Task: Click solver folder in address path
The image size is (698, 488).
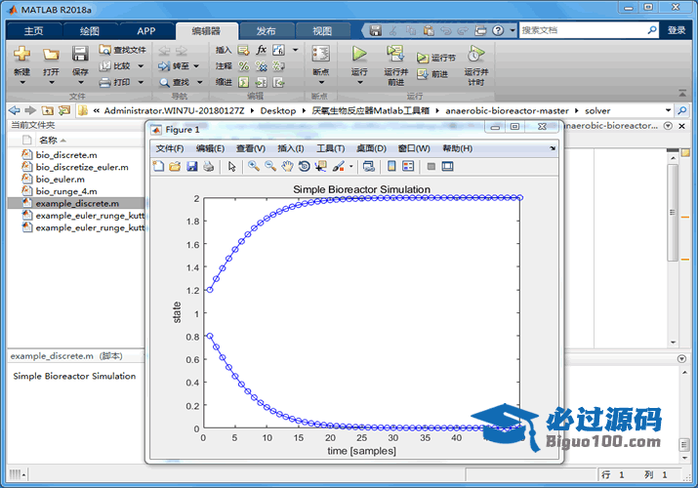Action: (x=597, y=110)
